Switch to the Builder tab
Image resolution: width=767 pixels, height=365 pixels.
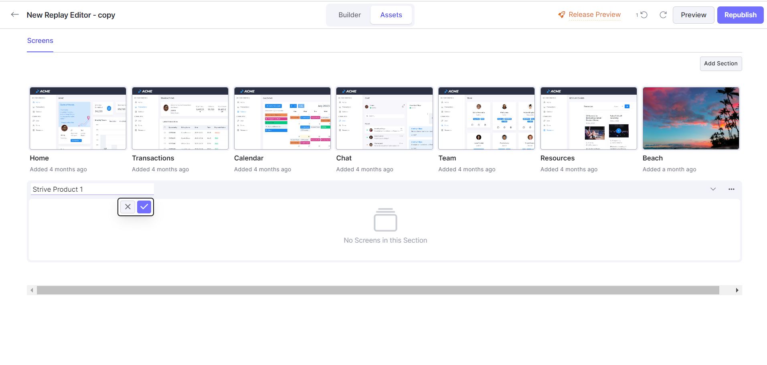350,15
